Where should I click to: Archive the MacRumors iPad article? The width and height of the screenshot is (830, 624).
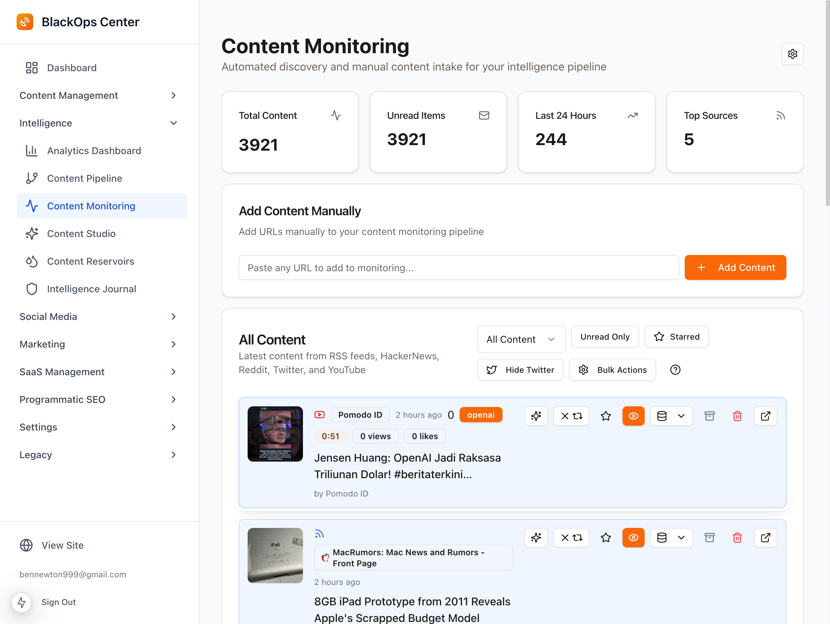(x=709, y=537)
